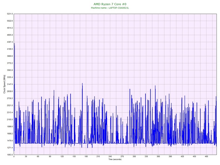Image resolution: width=220 pixels, height=165 pixels.
Task: Select the 450 seconds tick label
Action: (x=194, y=156)
